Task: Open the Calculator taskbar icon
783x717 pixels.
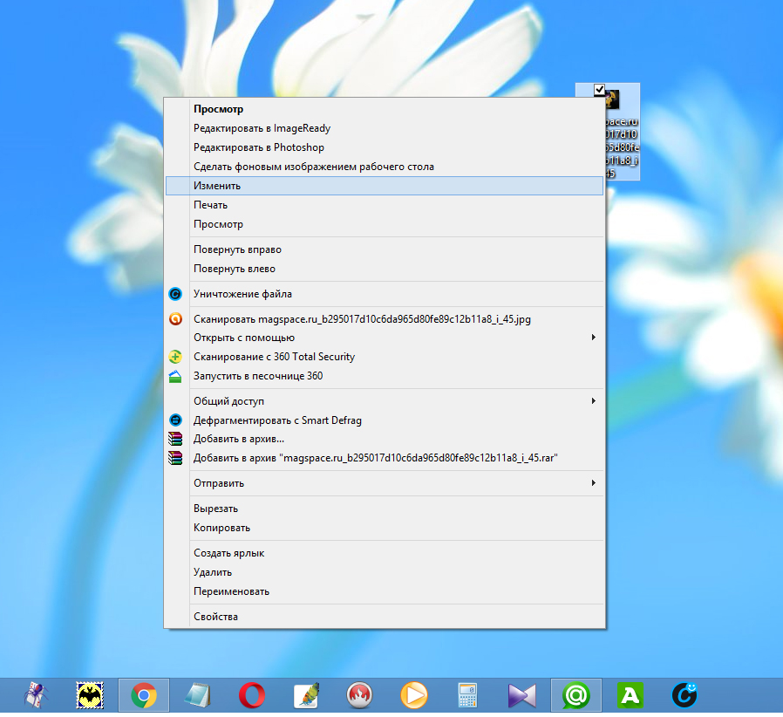Action: 467,695
